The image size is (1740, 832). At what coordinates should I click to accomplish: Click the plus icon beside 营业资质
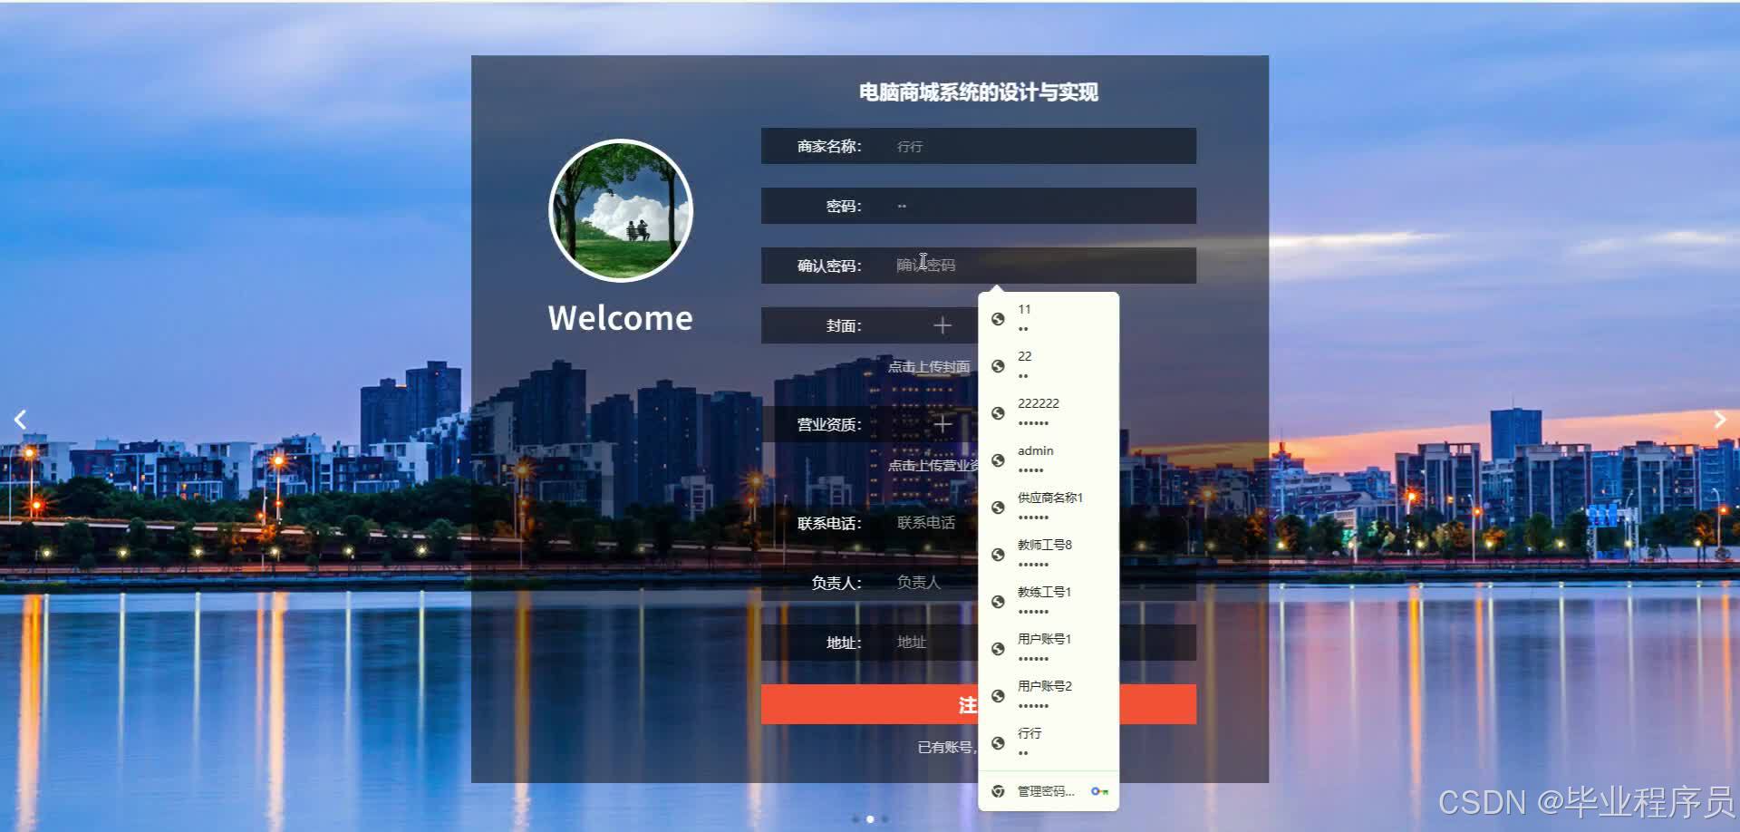click(x=942, y=424)
